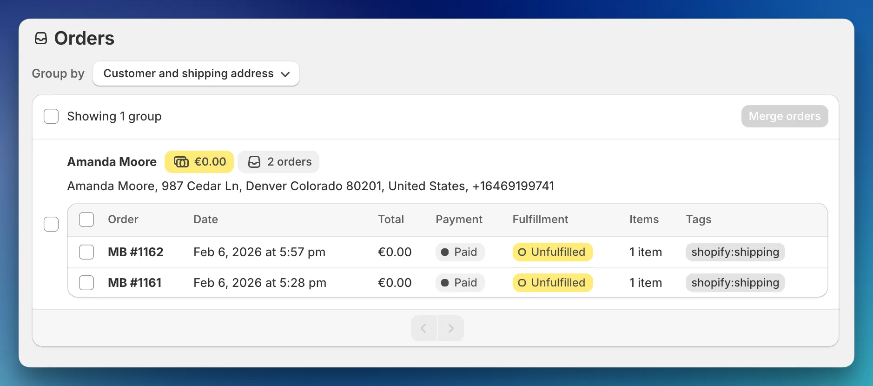The image size is (873, 386).
Task: Click shopify:shipping tag on MB #1161
Action: (x=735, y=283)
